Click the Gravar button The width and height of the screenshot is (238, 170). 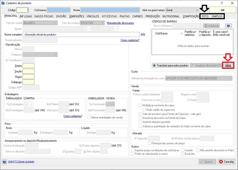207,162
